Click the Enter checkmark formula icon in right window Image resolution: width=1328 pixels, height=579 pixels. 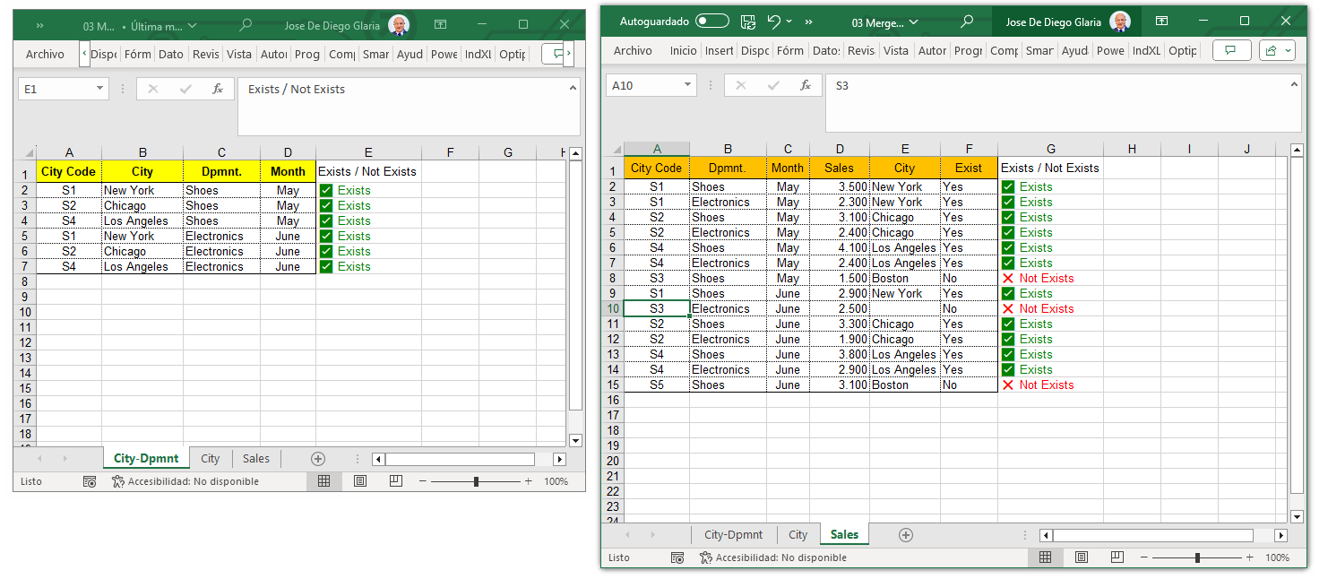click(x=773, y=85)
